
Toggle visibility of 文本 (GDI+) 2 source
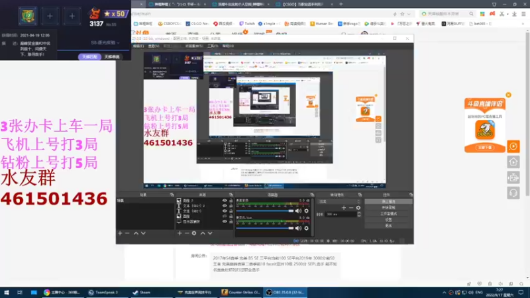coord(225,206)
